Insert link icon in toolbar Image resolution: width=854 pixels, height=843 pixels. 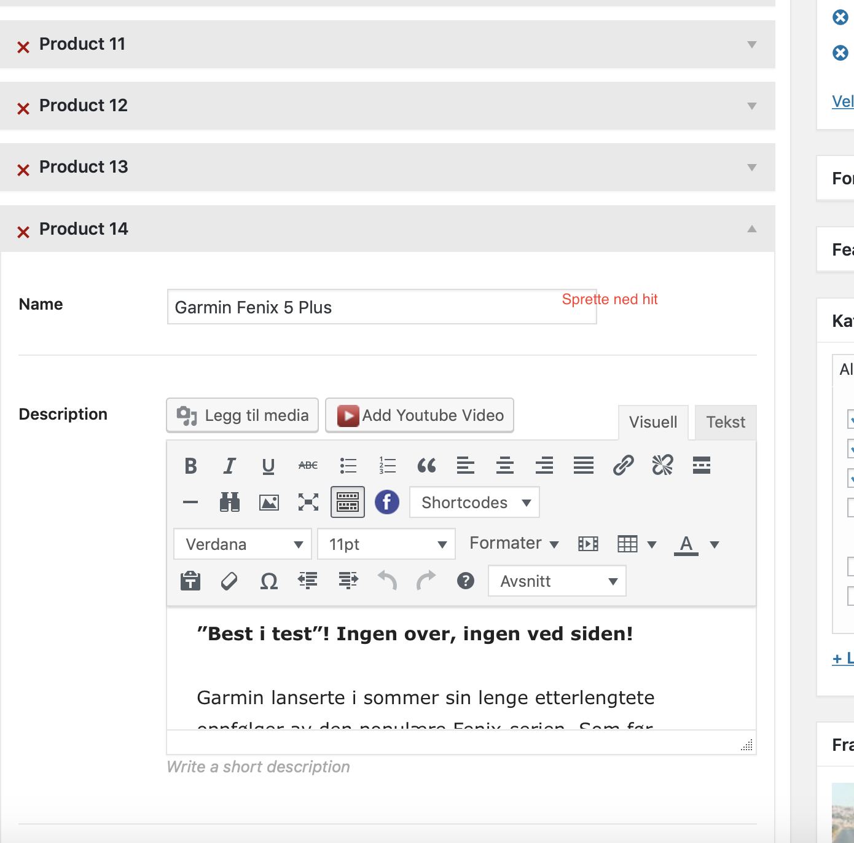623,466
